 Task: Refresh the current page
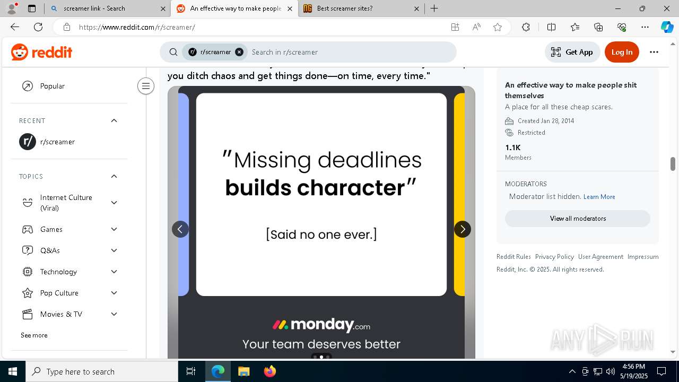[38, 27]
